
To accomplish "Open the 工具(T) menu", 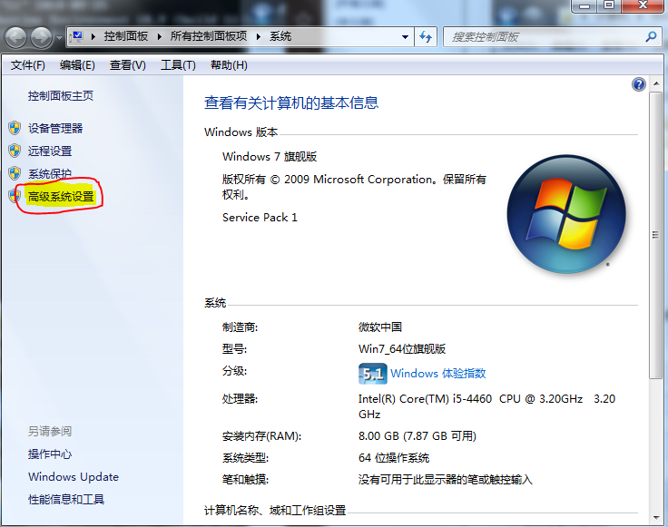I will tap(178, 65).
